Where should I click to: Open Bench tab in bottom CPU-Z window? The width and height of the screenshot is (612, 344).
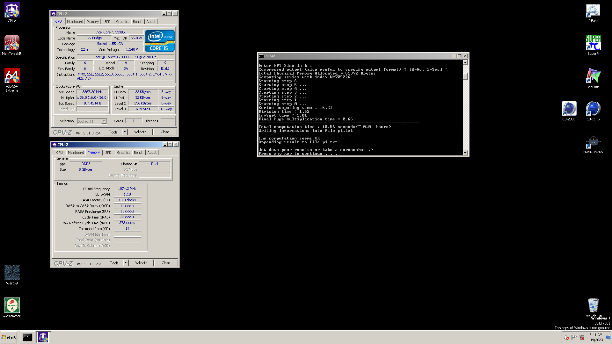click(139, 153)
